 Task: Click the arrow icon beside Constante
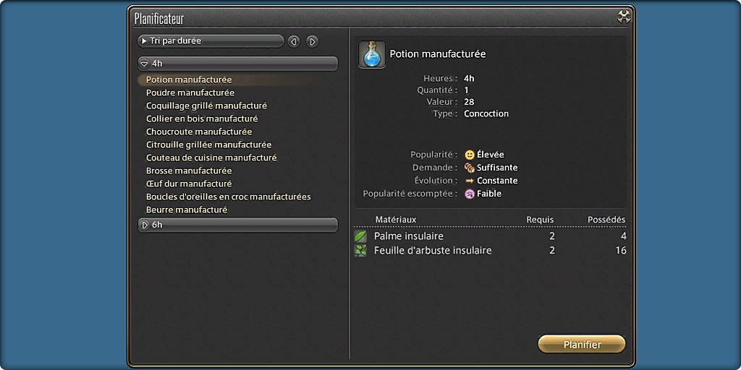pyautogui.click(x=469, y=181)
